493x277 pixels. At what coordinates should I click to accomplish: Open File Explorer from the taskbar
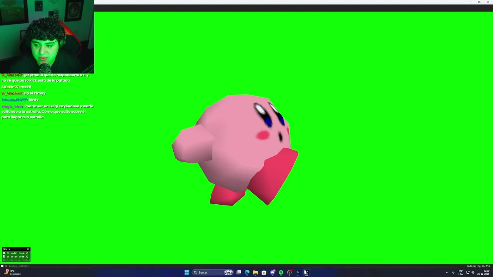click(255, 272)
